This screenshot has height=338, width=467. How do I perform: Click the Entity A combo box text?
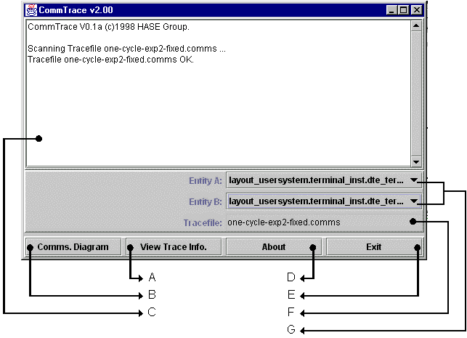315,180
